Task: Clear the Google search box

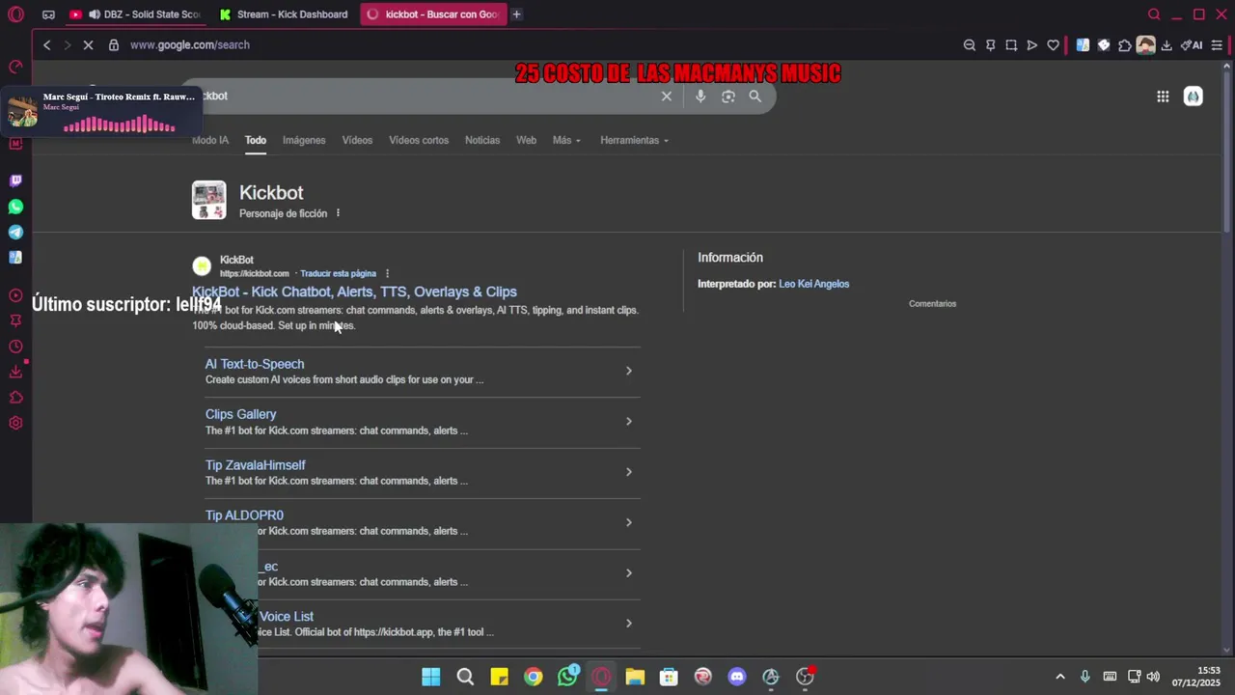Action: [x=666, y=96]
